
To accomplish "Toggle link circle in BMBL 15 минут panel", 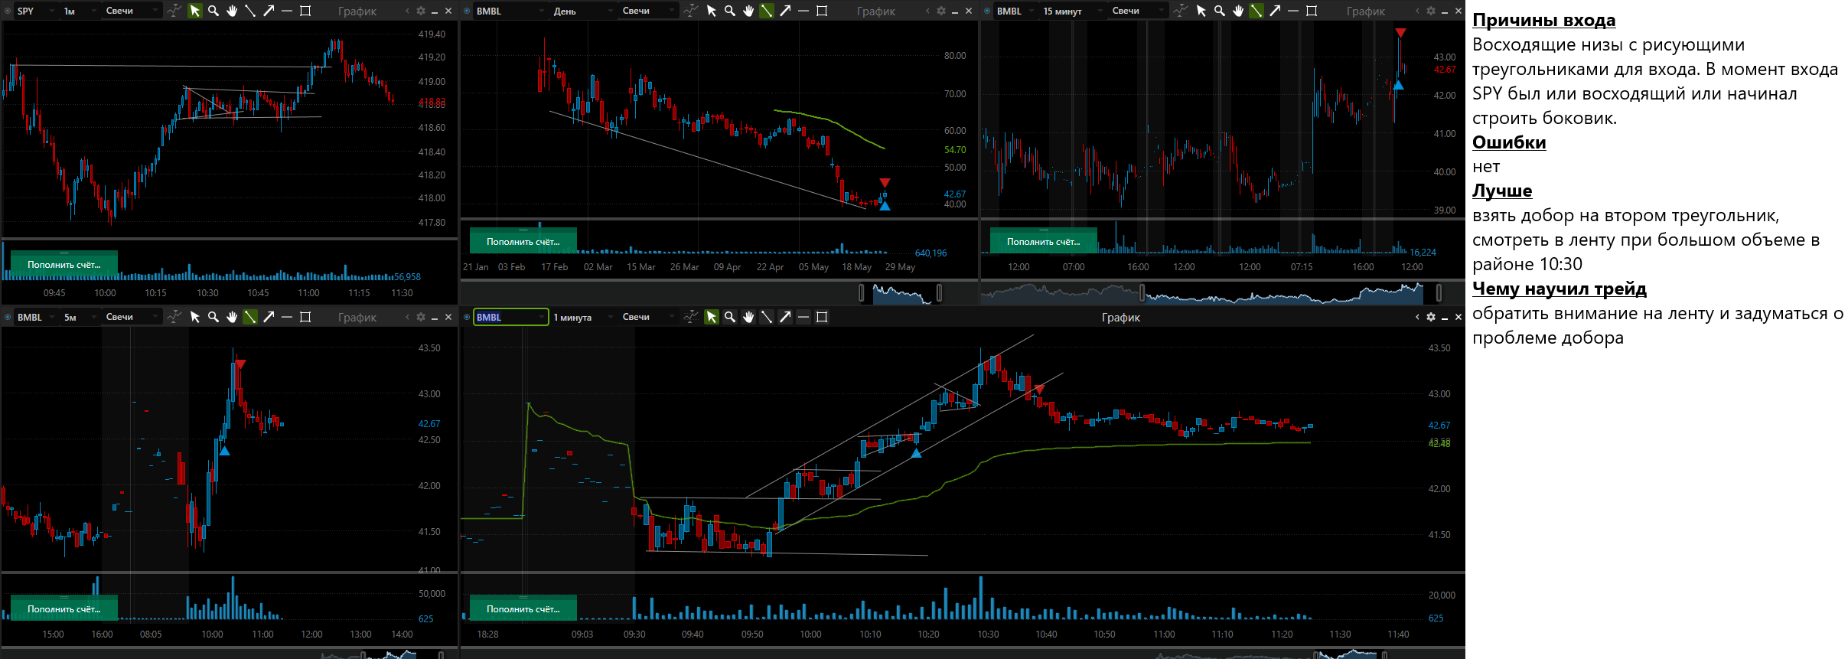I will (x=987, y=11).
